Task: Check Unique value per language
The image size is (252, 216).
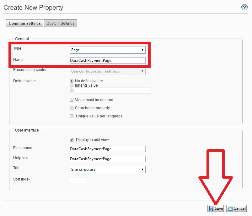Action: [x=72, y=116]
